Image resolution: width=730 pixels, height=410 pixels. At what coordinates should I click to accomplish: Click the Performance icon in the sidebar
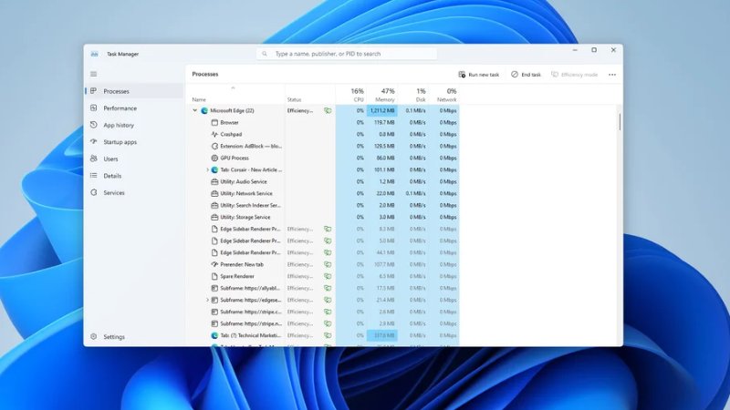point(94,108)
